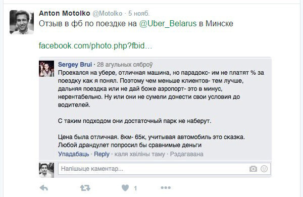Focus the Напішыце каментар input field
303x197 pixels.
coord(164,169)
